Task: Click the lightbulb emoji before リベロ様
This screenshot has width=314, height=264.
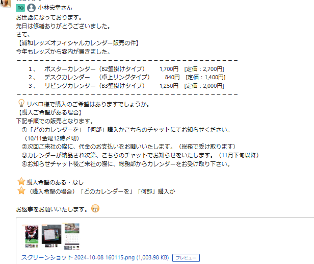Action: (21, 103)
